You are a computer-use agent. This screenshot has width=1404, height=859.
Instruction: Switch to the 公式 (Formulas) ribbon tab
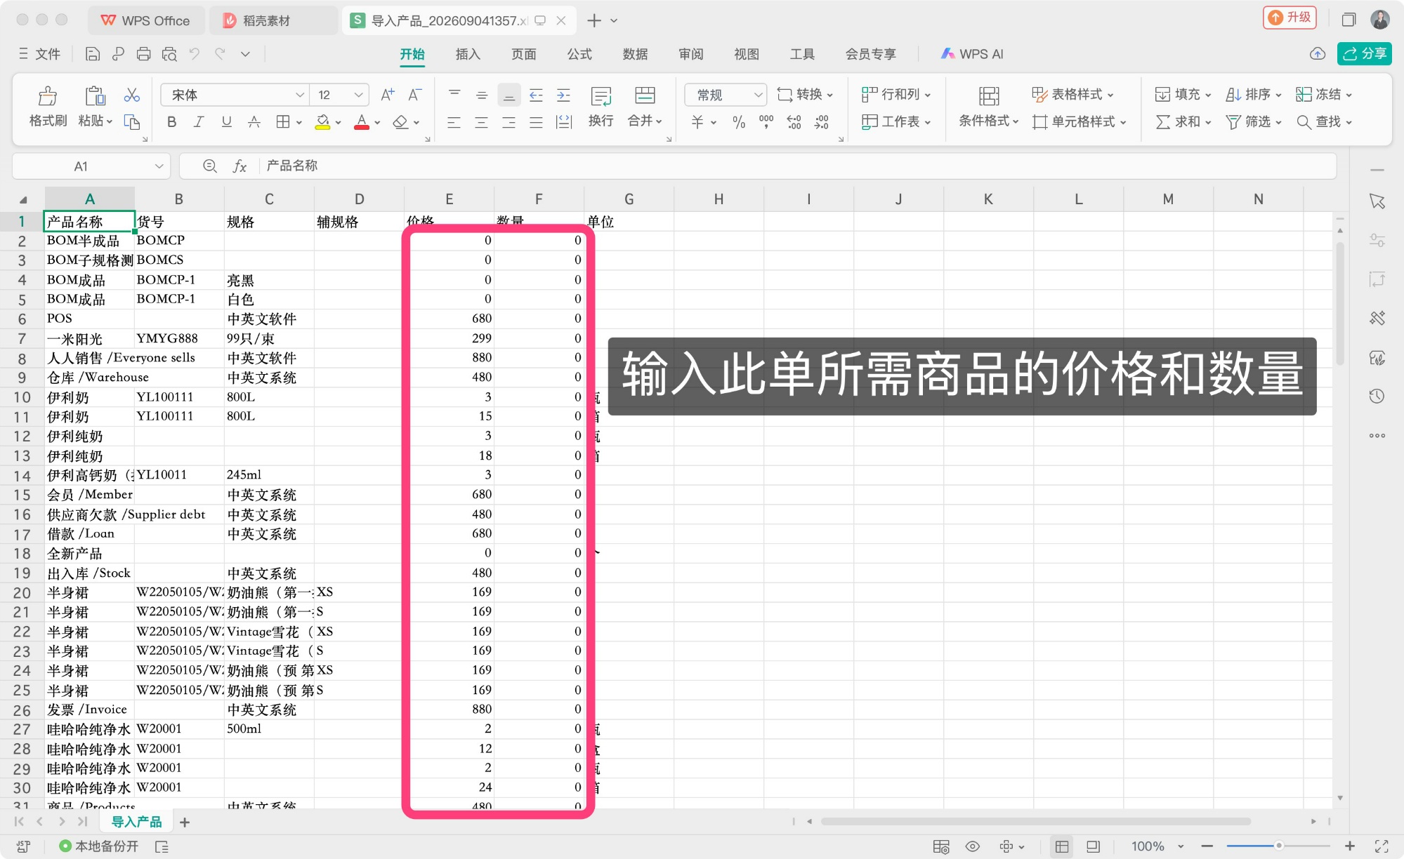tap(579, 54)
